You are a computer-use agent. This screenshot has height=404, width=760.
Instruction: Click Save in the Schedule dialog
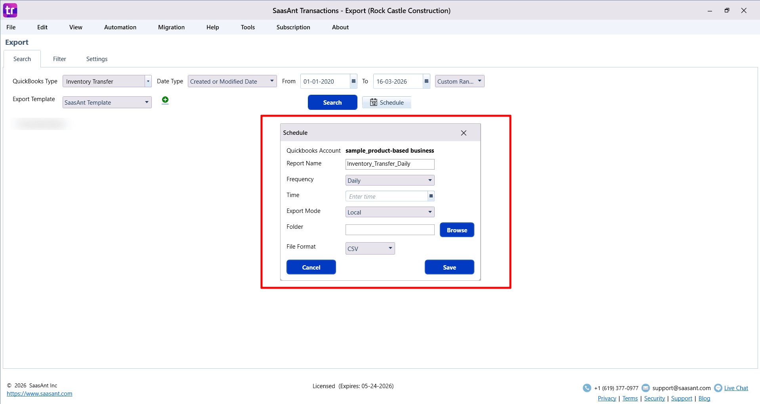pyautogui.click(x=449, y=267)
